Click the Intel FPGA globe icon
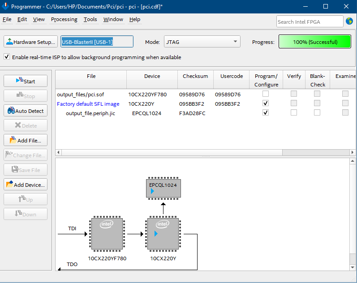357x284 pixels. 349,21
